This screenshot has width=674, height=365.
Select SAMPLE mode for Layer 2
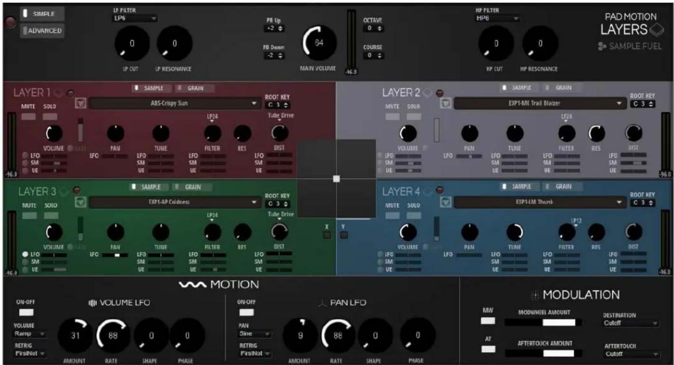pos(519,88)
